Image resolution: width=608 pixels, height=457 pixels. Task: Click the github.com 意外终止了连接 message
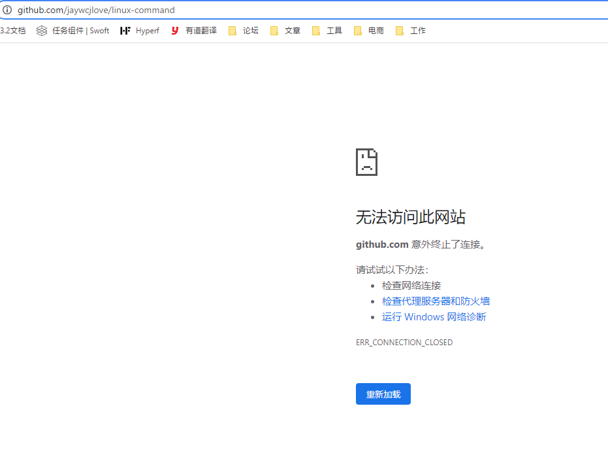click(421, 245)
